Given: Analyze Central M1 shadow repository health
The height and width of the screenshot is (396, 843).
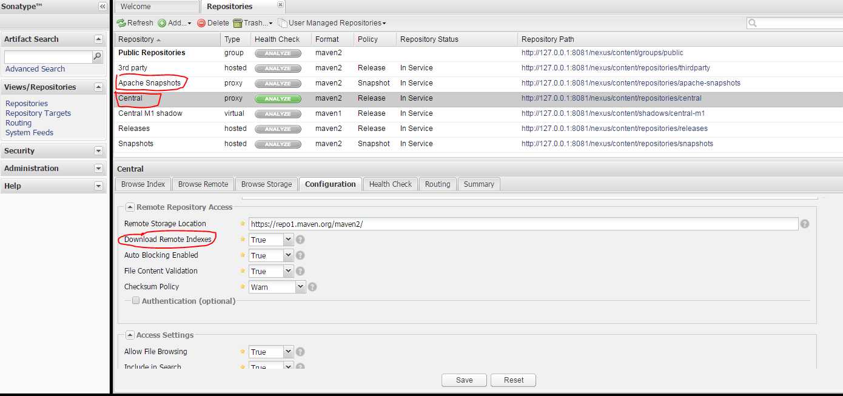Looking at the screenshot, I should point(278,114).
